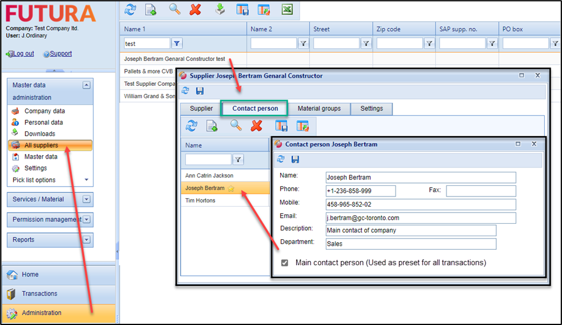Refresh the Supplier Joseph Bertram window
Viewport: 562px width, 325px height.
pyautogui.click(x=185, y=91)
